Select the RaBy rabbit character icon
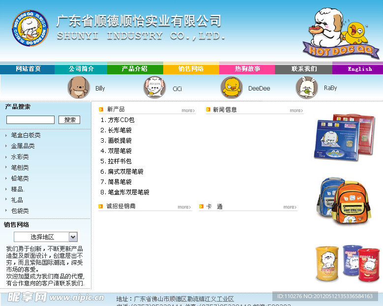This screenshot has width=383, height=306. click(x=307, y=88)
